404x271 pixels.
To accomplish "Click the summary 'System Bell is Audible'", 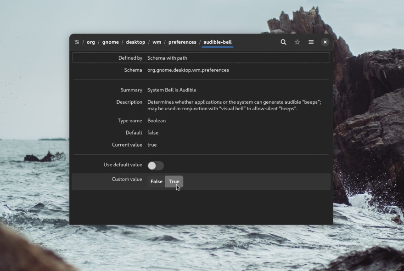I will click(172, 90).
